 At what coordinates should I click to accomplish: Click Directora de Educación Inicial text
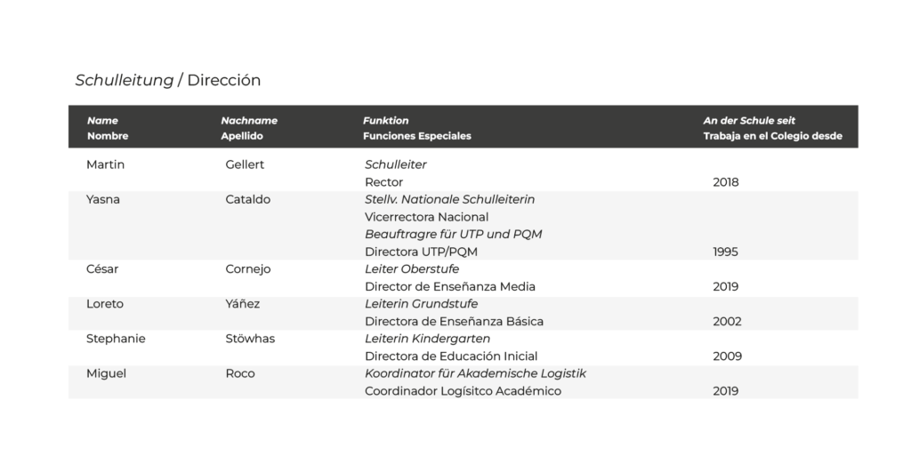click(x=451, y=356)
